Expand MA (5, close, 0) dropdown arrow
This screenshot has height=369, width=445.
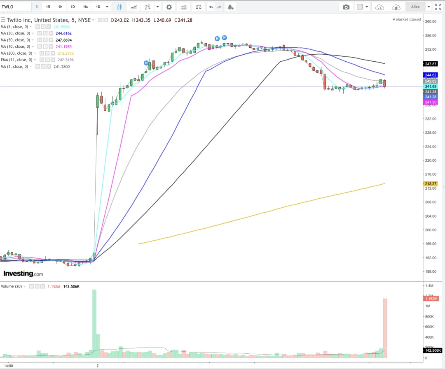(x=30, y=27)
